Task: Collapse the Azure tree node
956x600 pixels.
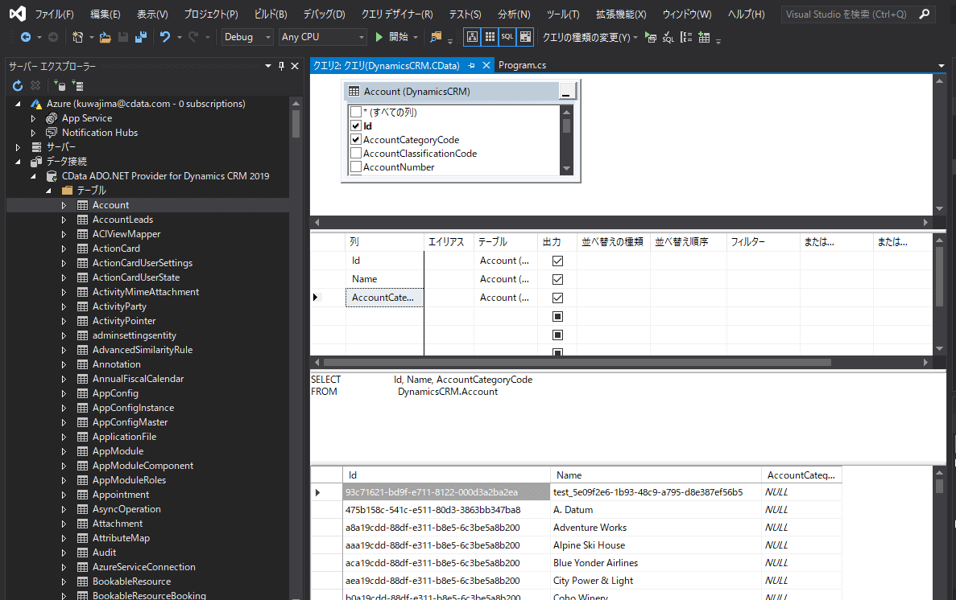Action: coord(18,104)
